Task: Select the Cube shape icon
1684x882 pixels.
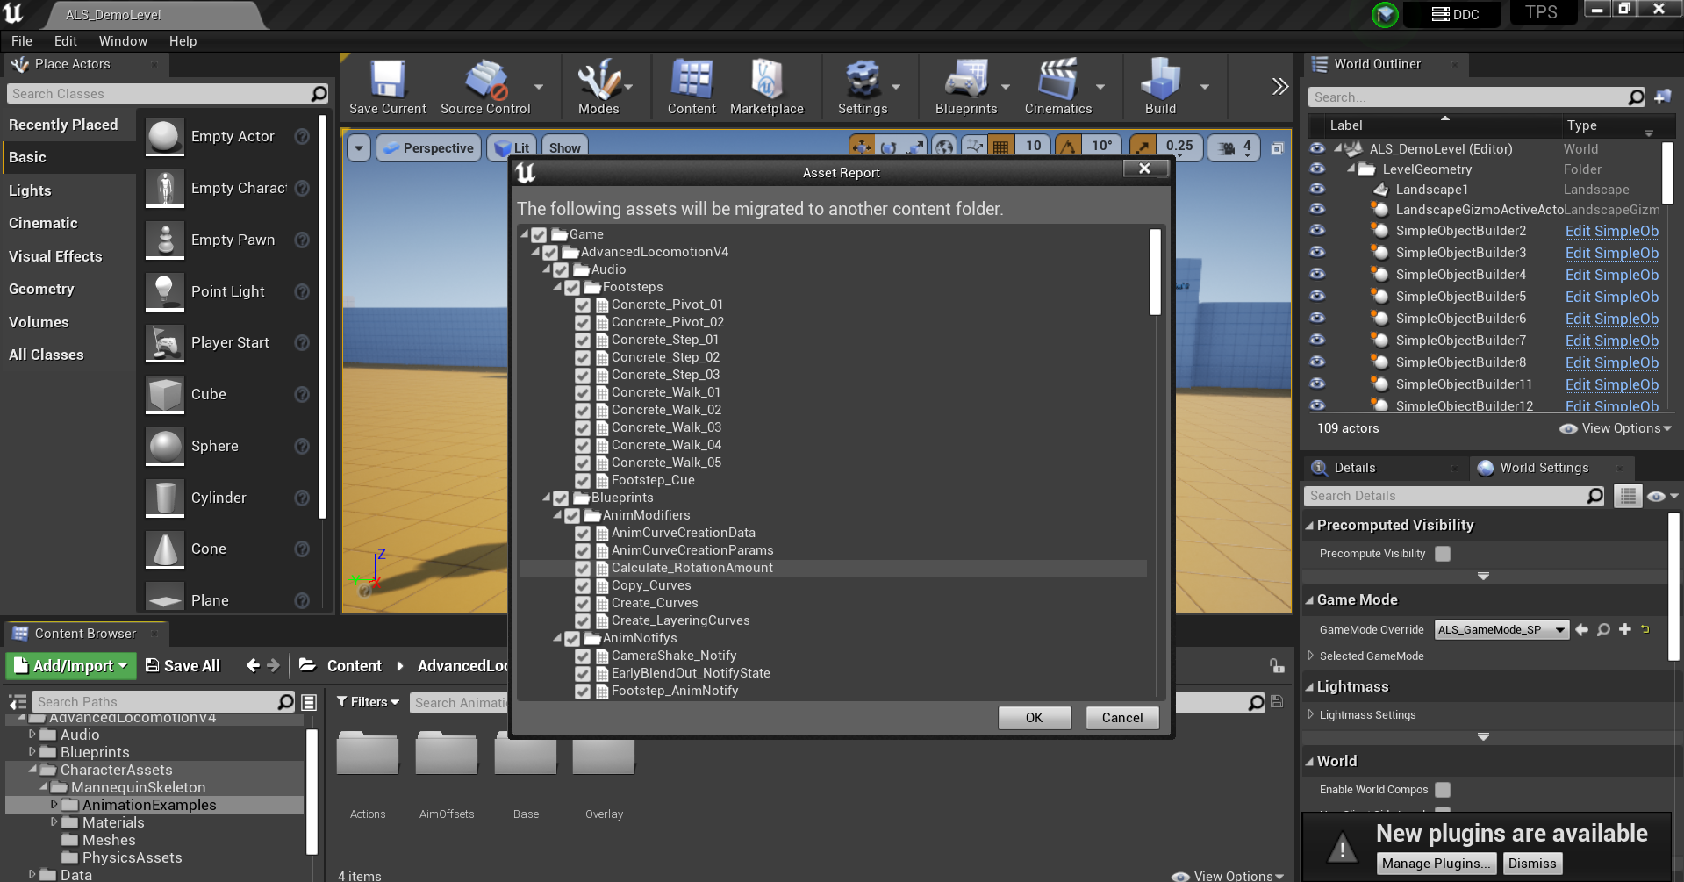Action: (x=165, y=395)
